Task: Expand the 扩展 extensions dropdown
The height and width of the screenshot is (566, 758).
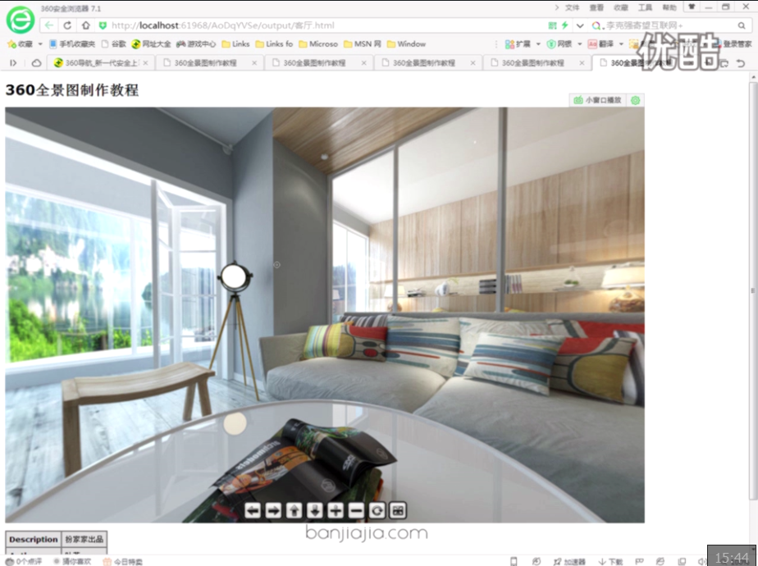Action: tap(538, 44)
